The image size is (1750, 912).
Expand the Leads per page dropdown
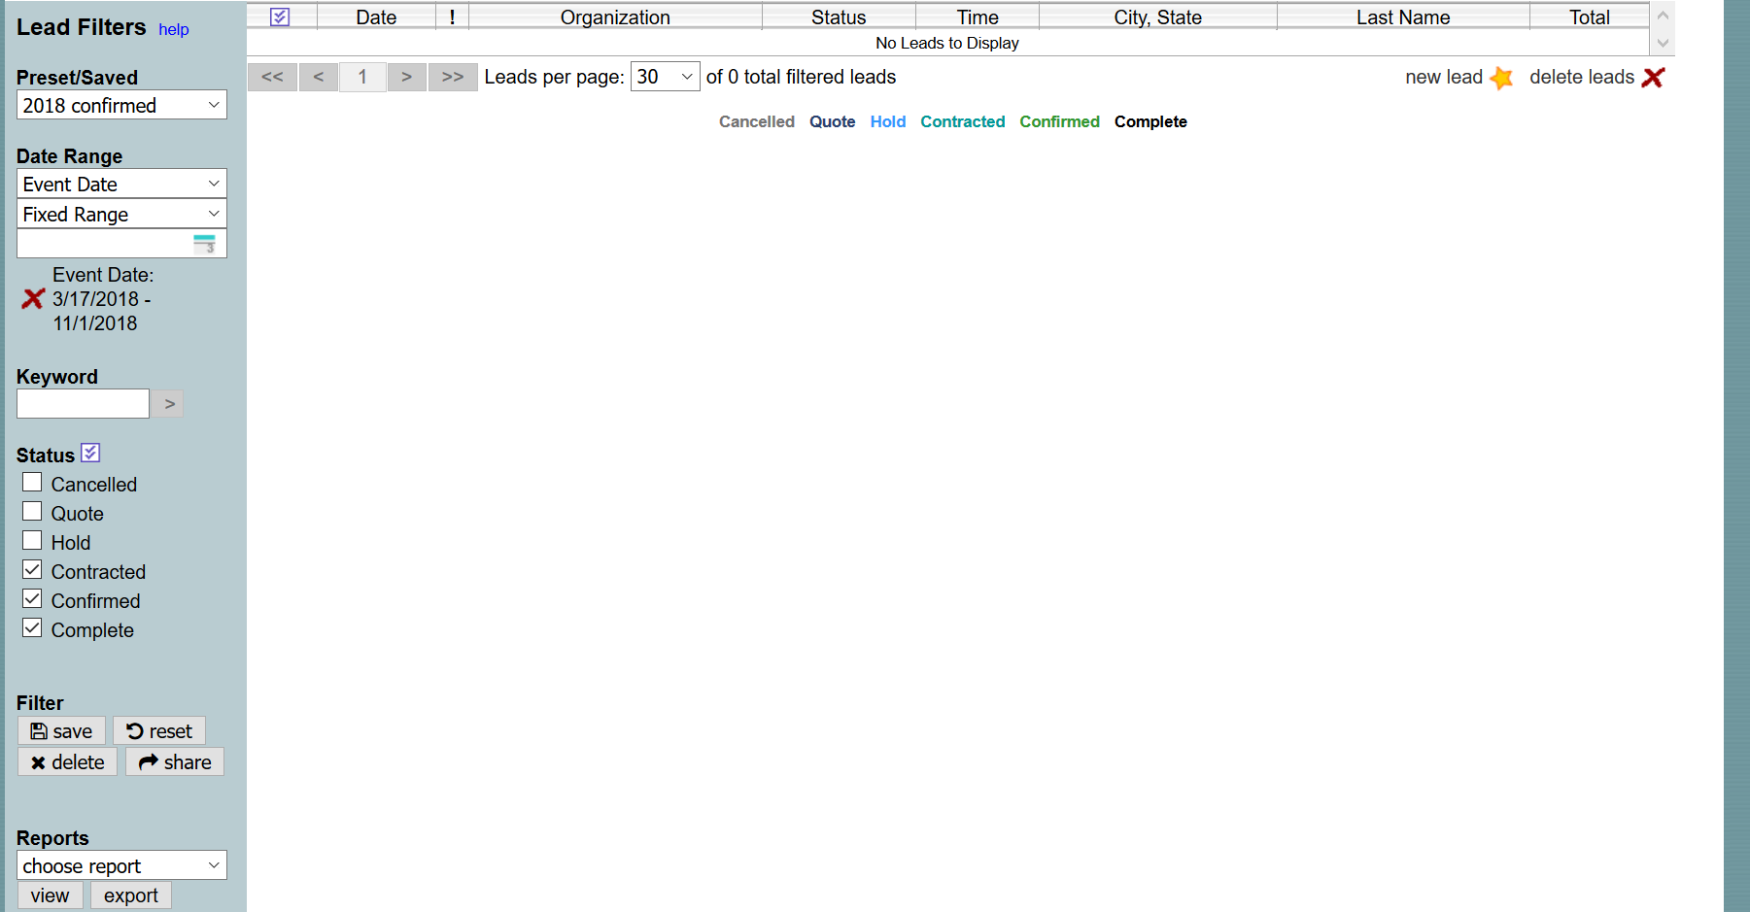[x=665, y=77]
